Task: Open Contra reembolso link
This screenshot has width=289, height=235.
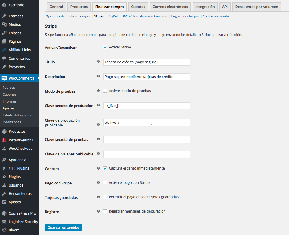Action: (216, 16)
